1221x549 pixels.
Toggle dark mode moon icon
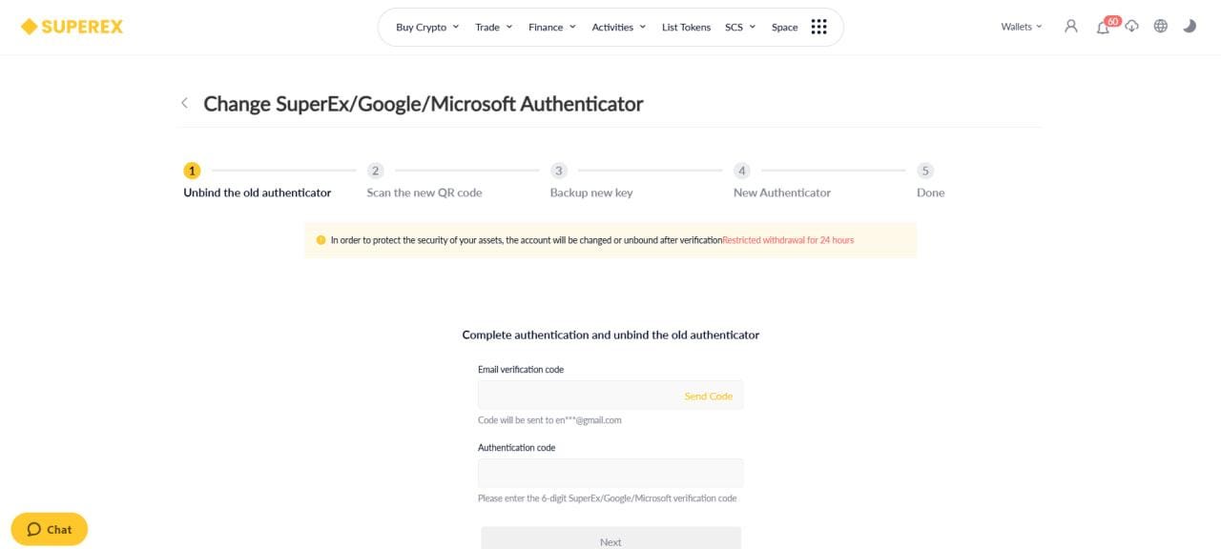[1190, 27]
